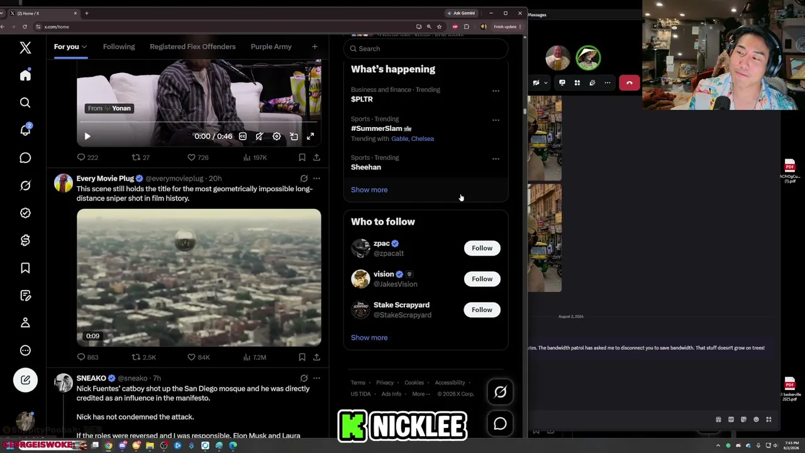
Task: Open File Explorer in the taskbar
Action: (150, 446)
